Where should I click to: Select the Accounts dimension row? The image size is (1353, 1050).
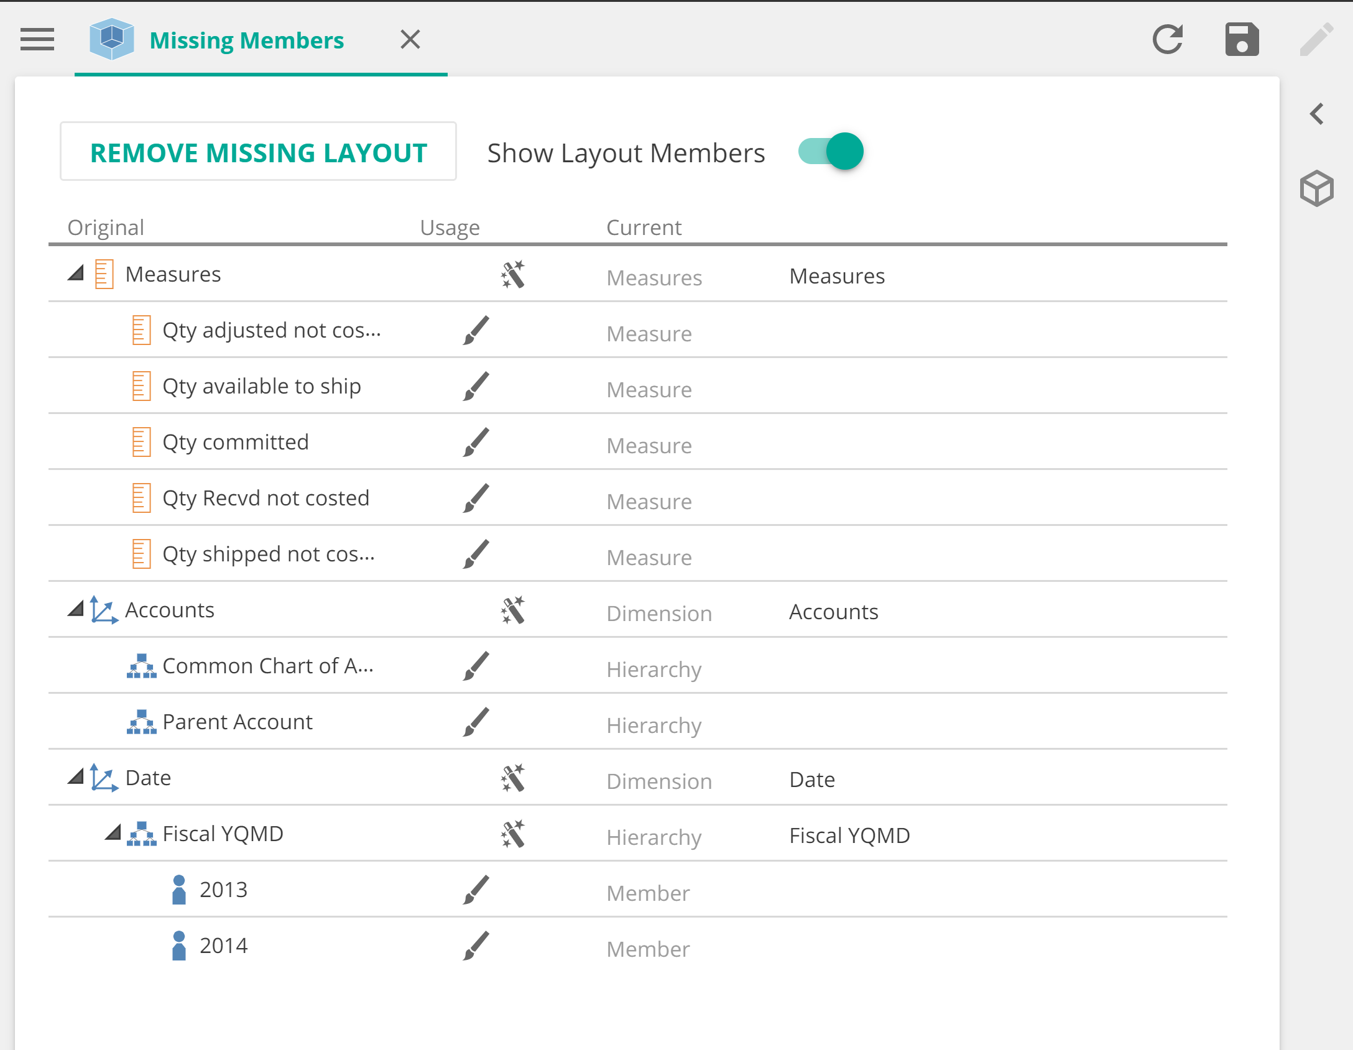(x=170, y=610)
